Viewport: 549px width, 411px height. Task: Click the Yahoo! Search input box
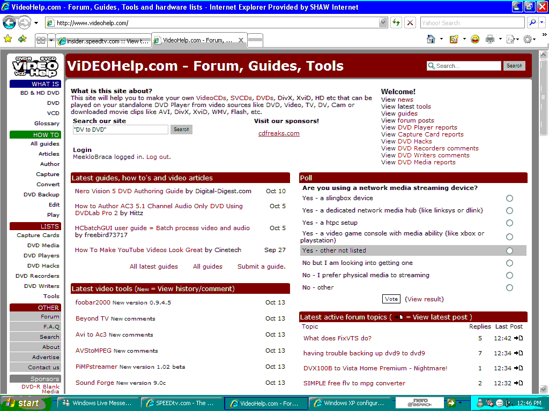click(473, 22)
